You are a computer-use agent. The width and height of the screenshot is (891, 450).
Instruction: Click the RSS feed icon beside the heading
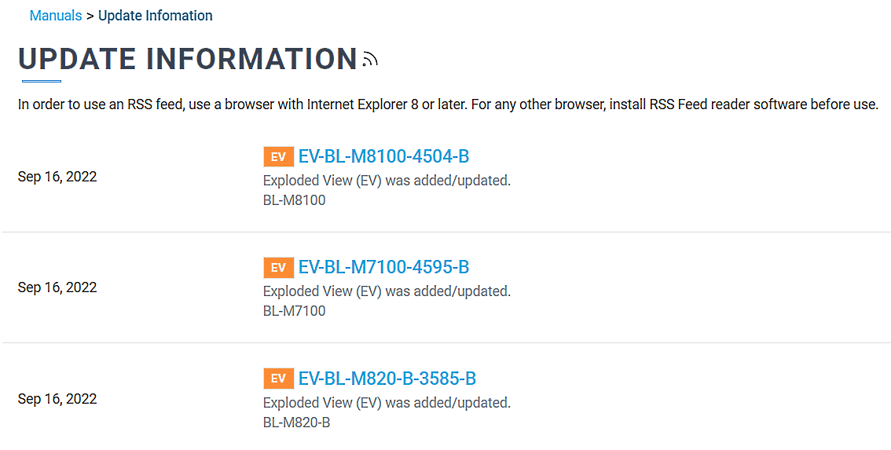pyautogui.click(x=371, y=60)
